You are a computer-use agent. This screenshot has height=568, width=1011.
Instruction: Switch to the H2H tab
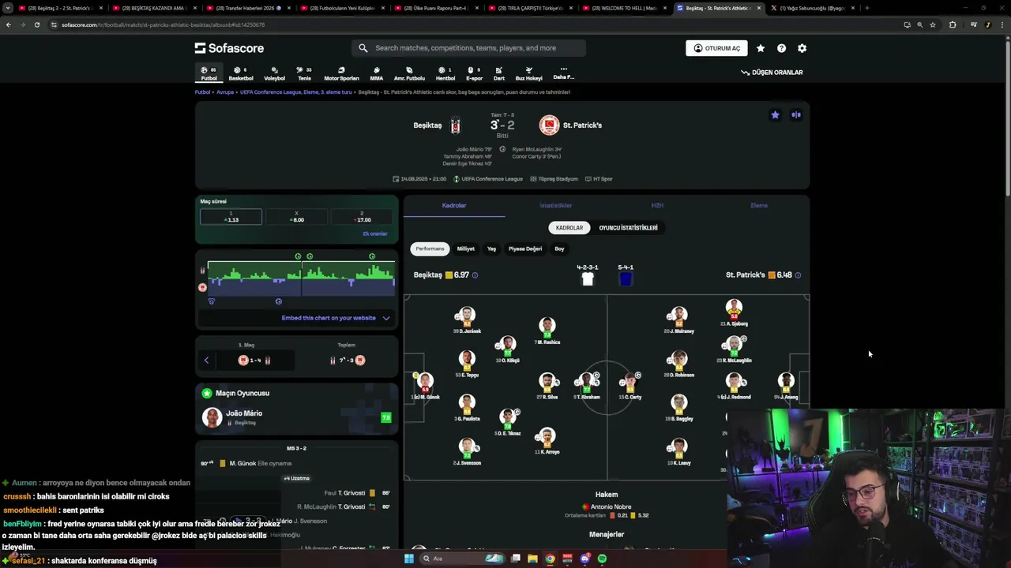tap(657, 205)
